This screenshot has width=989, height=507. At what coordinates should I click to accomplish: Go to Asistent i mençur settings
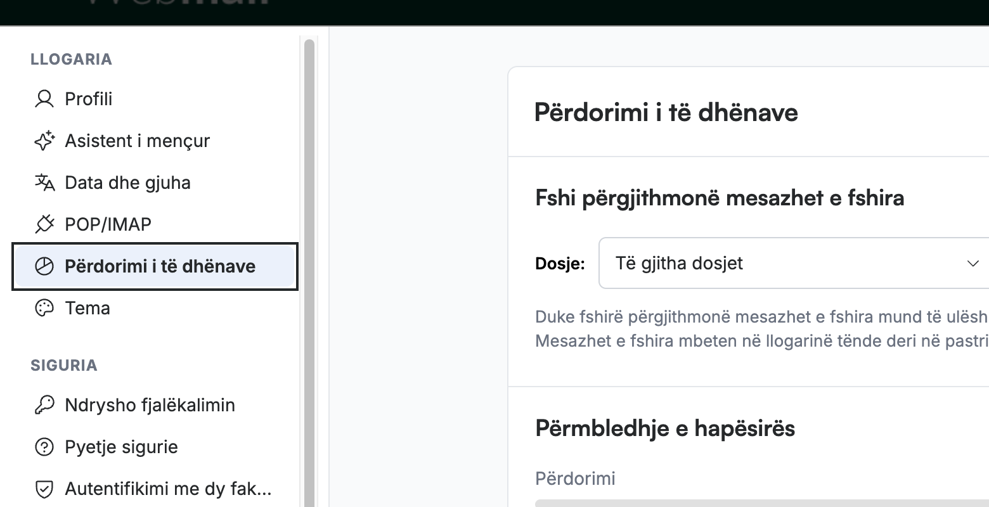[x=155, y=141]
